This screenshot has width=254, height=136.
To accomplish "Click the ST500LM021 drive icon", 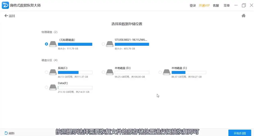I will [x=110, y=44].
